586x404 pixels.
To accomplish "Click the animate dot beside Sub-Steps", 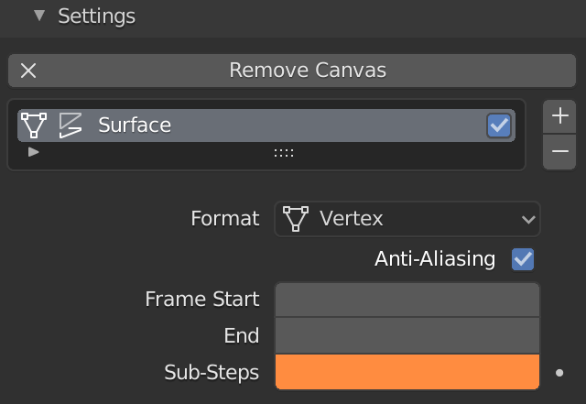I will tap(560, 373).
